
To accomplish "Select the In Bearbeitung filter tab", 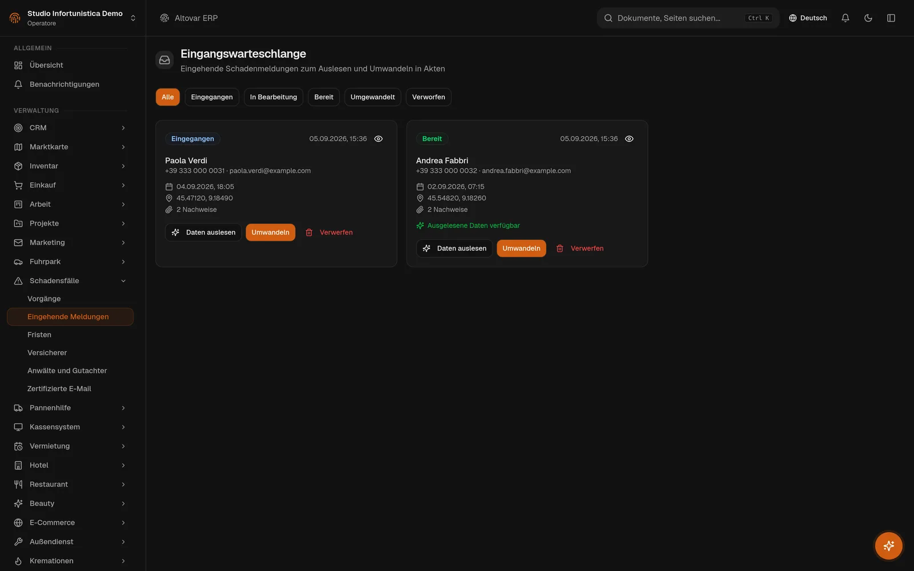I will 274,97.
